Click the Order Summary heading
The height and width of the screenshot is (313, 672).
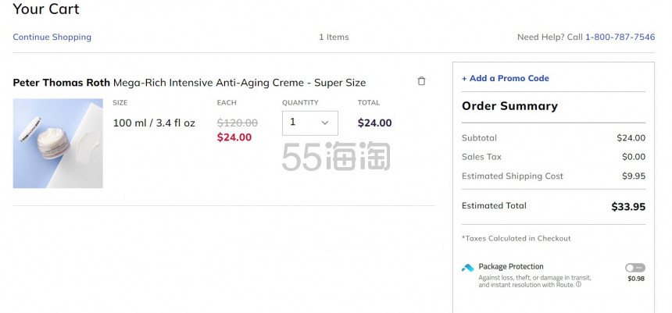(509, 105)
